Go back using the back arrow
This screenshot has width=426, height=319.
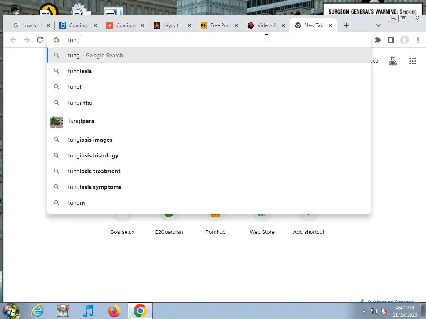click(x=13, y=40)
